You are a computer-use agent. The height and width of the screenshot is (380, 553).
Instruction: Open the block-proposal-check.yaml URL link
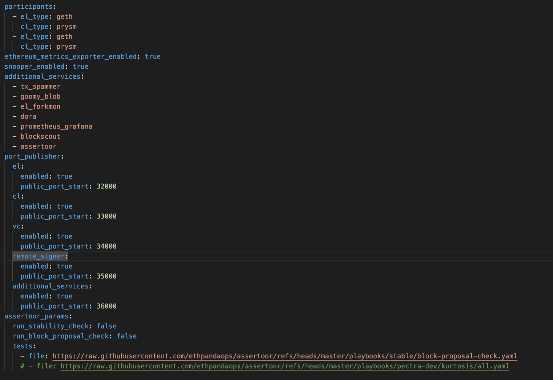285,356
